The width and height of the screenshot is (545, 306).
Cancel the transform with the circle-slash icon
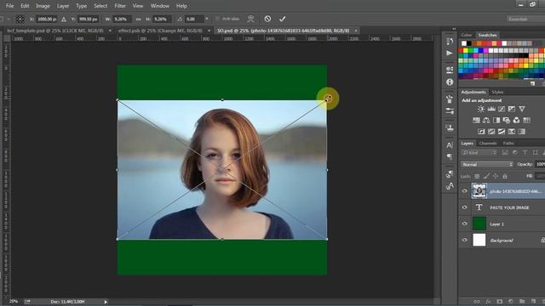(x=267, y=19)
